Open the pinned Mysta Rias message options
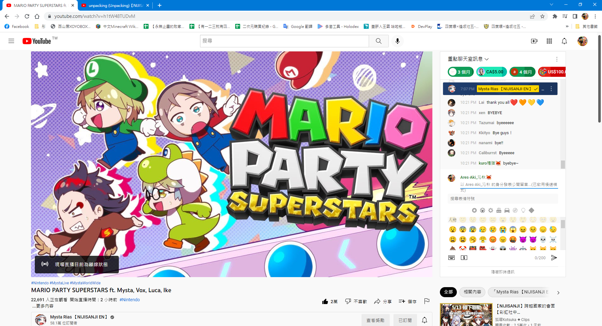 (551, 89)
